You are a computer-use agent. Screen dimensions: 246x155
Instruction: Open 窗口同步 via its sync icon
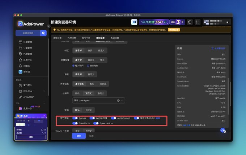coord(20,85)
